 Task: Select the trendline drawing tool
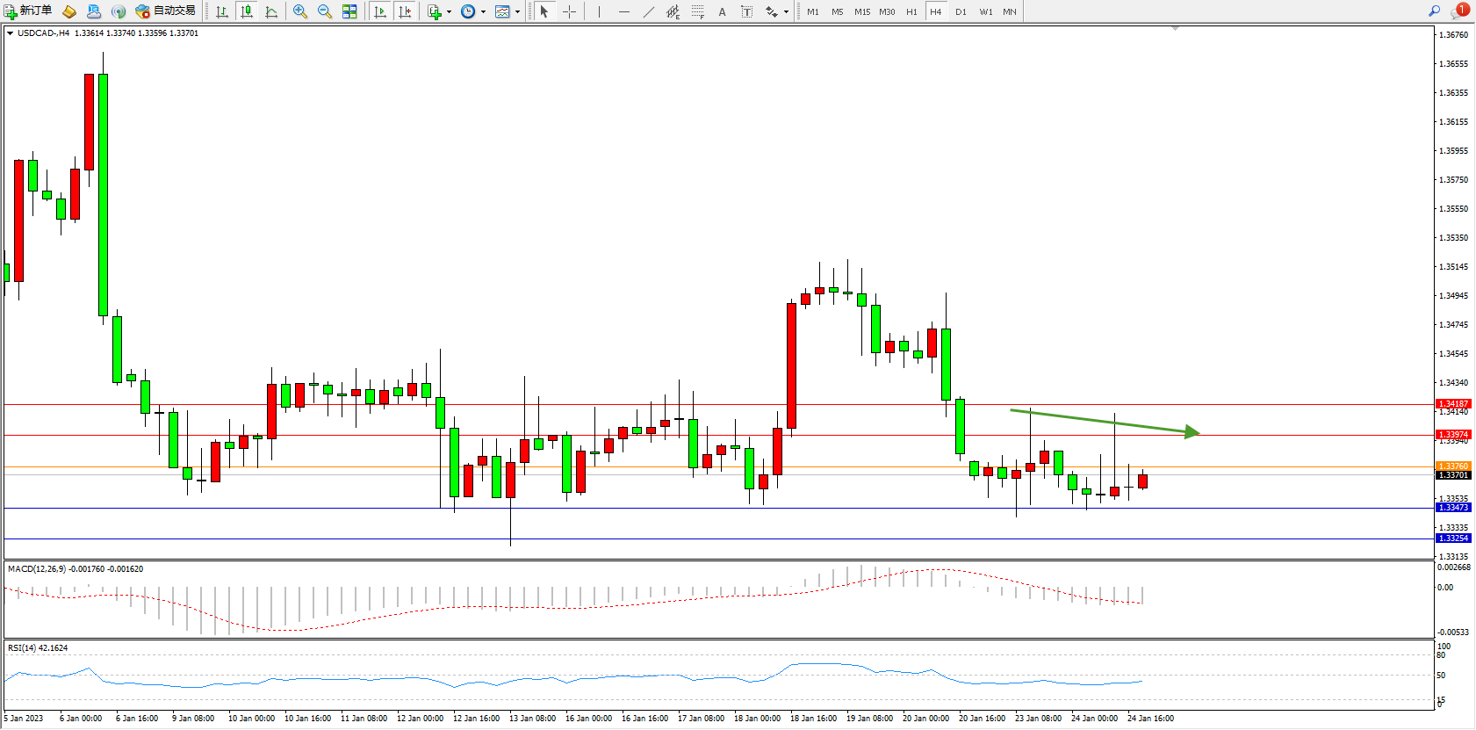click(x=648, y=11)
